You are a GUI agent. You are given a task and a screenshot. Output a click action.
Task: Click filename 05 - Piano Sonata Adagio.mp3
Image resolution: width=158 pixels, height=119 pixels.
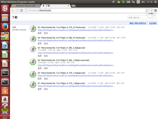click(61, 48)
